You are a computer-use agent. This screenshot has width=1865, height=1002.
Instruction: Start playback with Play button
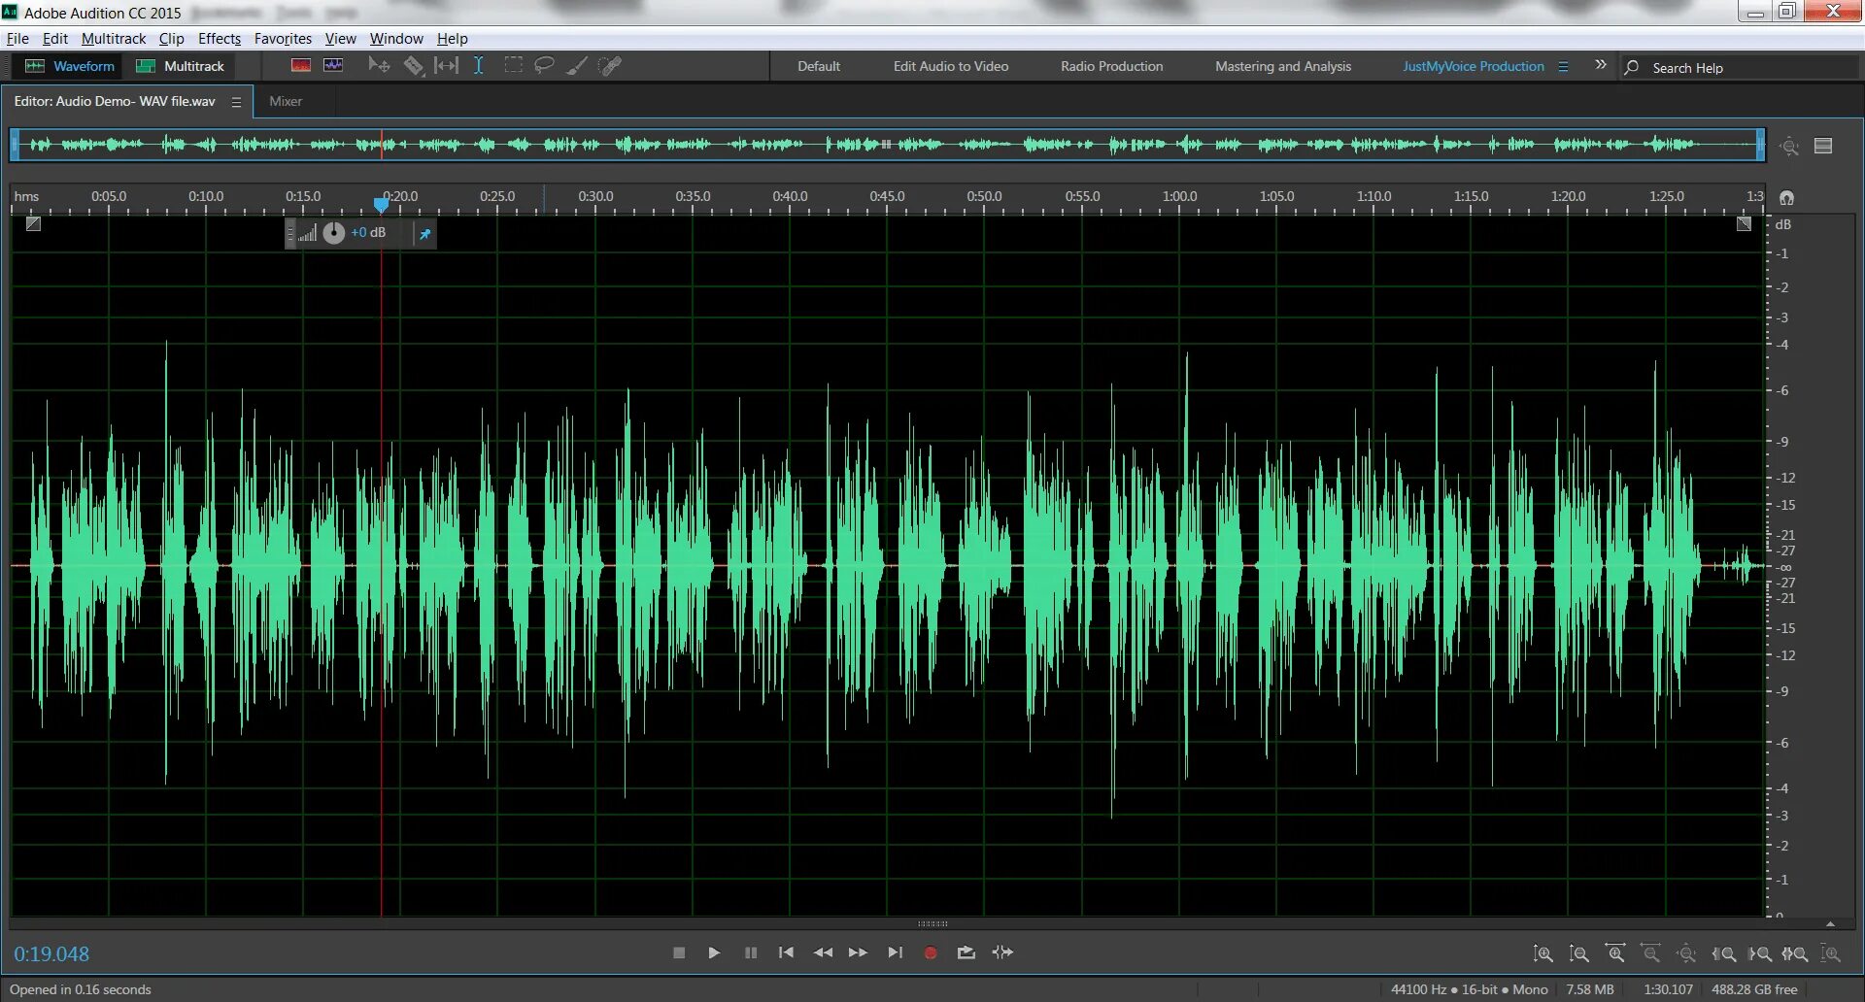(x=714, y=952)
